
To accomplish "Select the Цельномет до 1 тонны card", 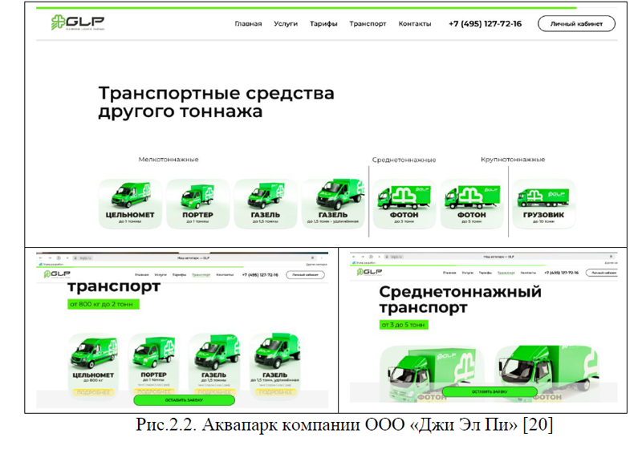I will click(x=130, y=203).
